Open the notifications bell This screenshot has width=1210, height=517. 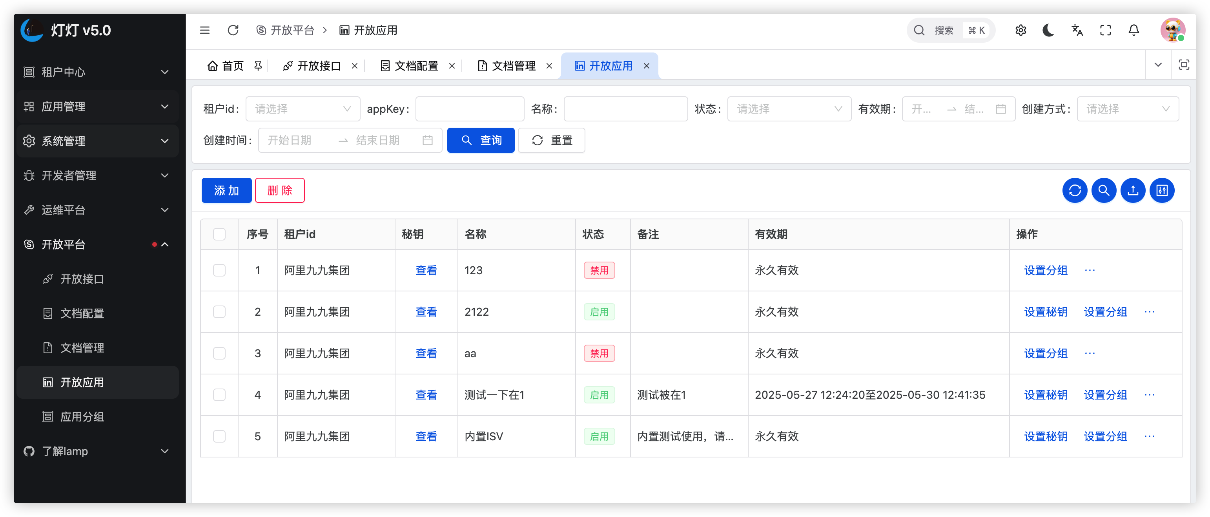[1134, 31]
